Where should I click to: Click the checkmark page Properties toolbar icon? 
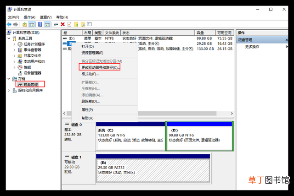69,24
